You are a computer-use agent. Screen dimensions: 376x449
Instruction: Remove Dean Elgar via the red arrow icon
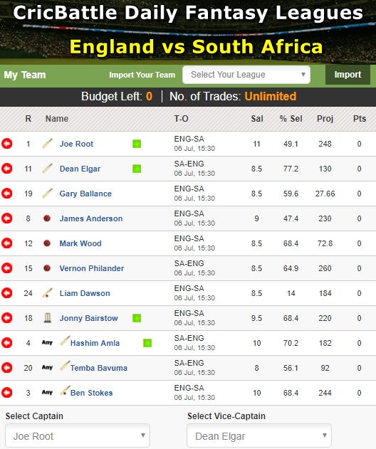[x=7, y=169]
